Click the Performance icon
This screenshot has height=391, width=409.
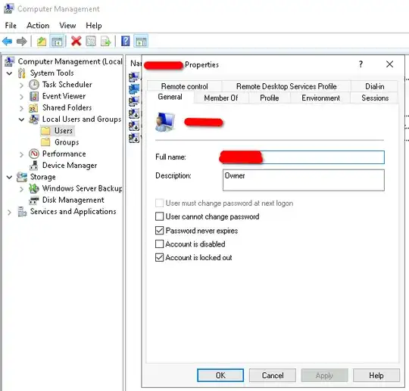pyautogui.click(x=34, y=154)
